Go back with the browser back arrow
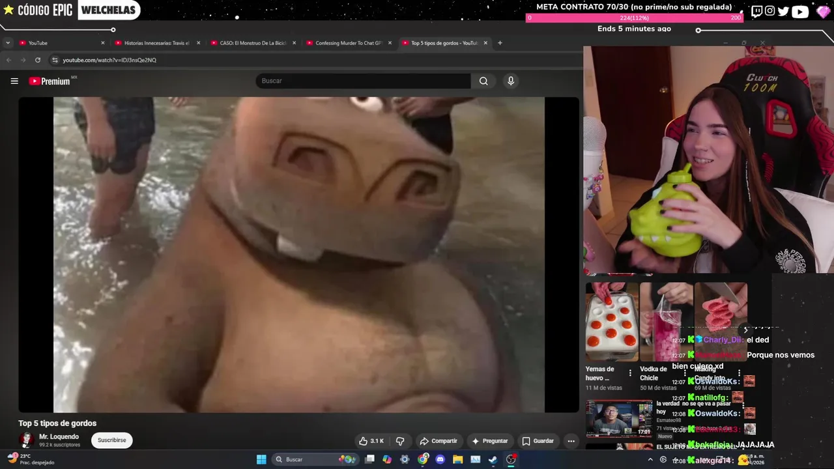This screenshot has width=834, height=469. coord(8,60)
